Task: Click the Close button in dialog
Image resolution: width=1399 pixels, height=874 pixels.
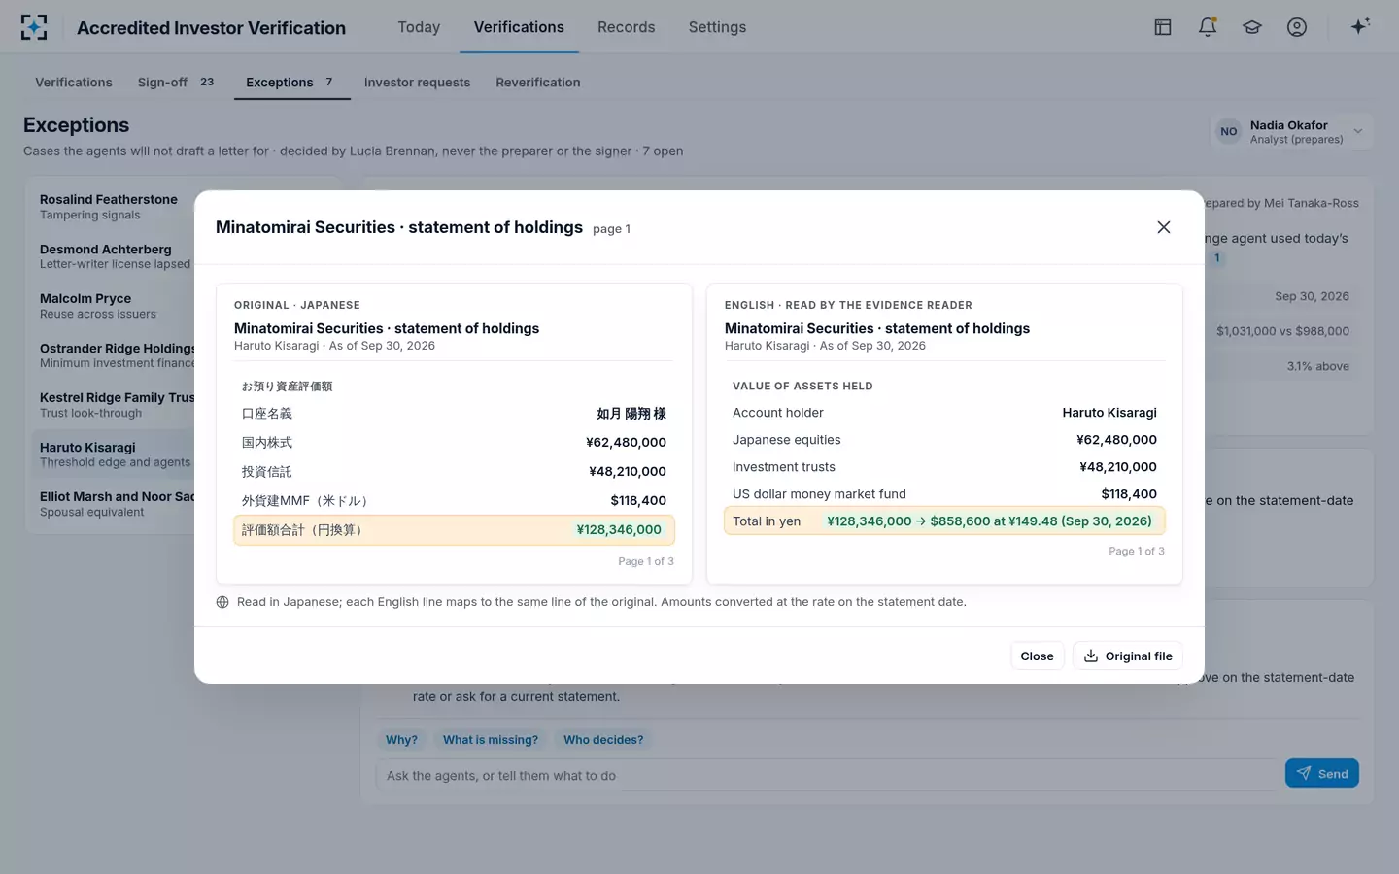Action: [x=1037, y=656]
